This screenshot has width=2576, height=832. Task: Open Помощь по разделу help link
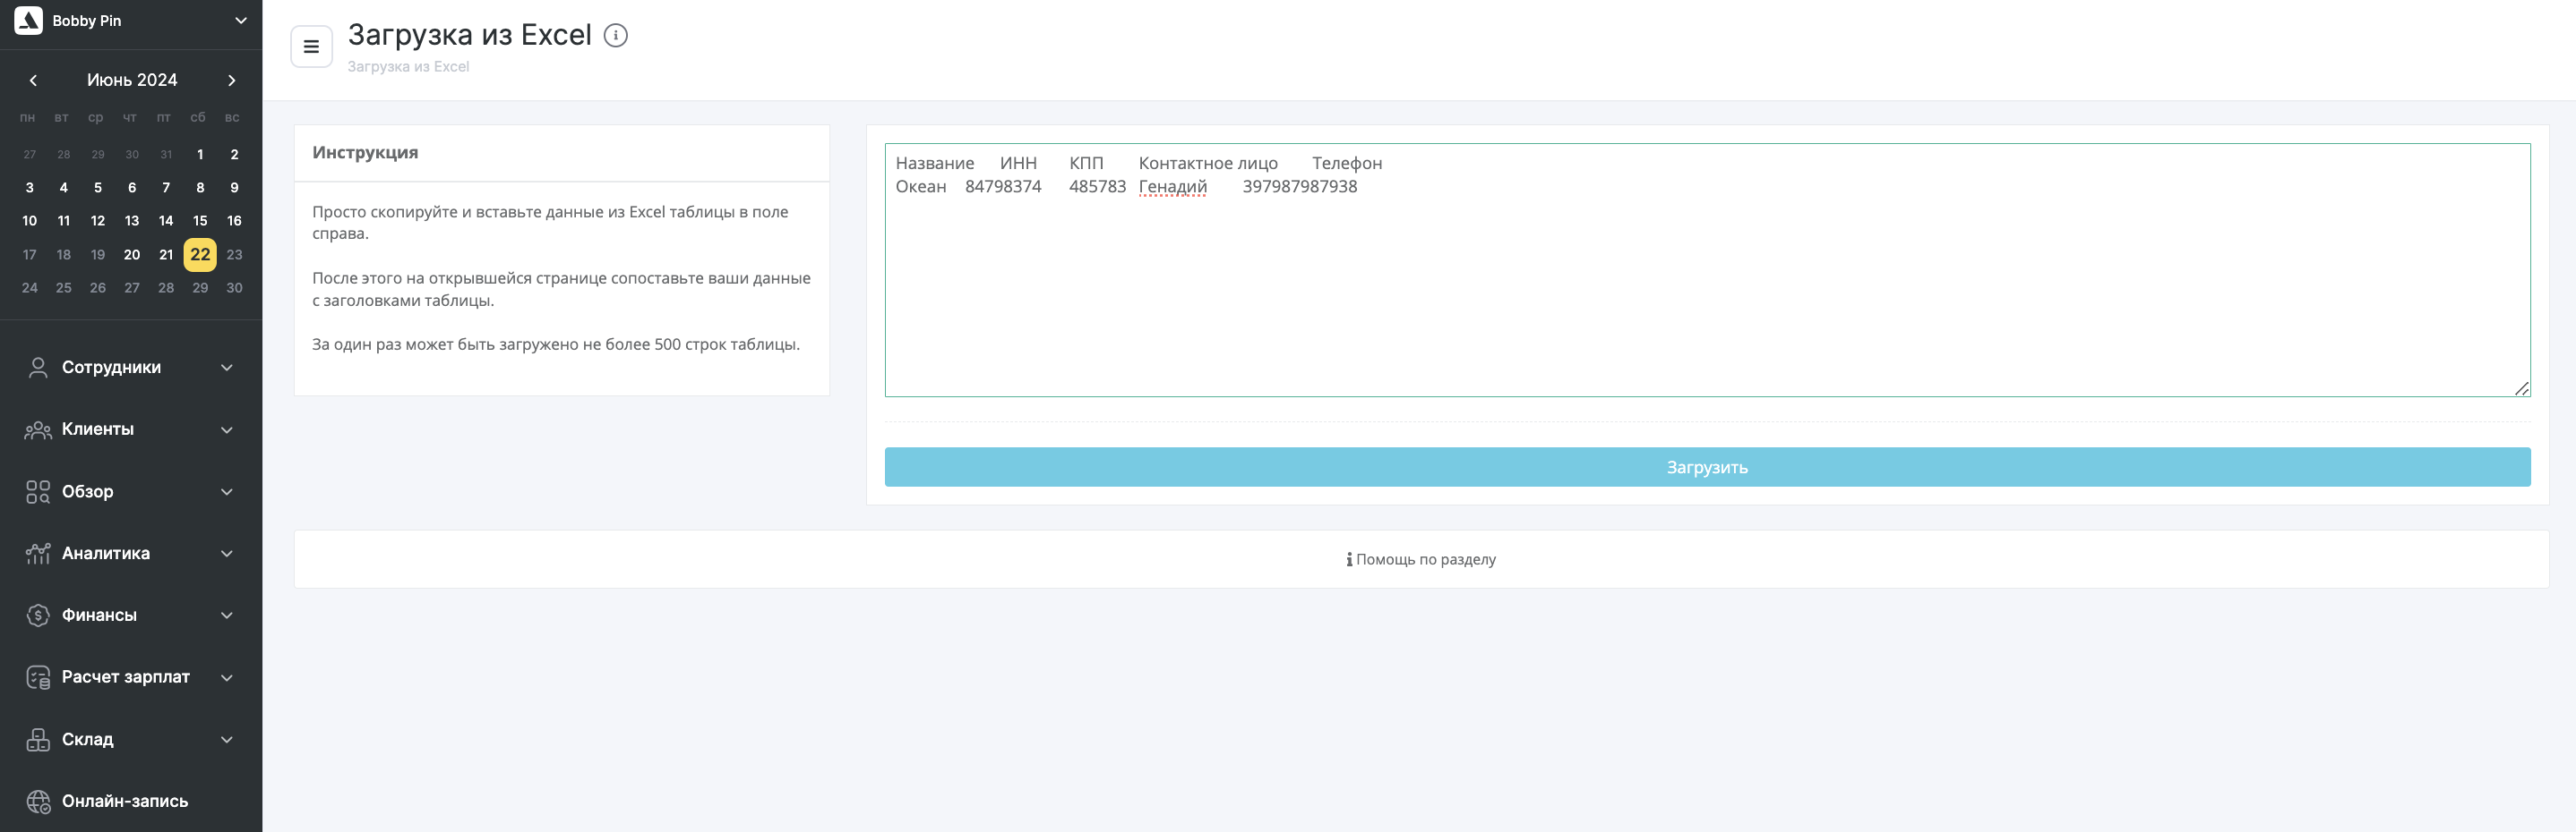[x=1421, y=559]
